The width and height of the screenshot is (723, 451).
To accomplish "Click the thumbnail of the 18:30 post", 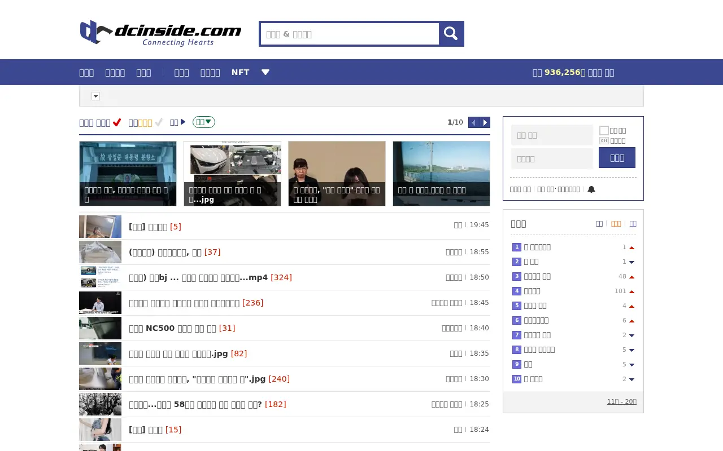I will coord(100,379).
